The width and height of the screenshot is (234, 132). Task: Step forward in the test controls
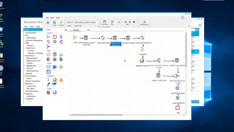(126, 22)
